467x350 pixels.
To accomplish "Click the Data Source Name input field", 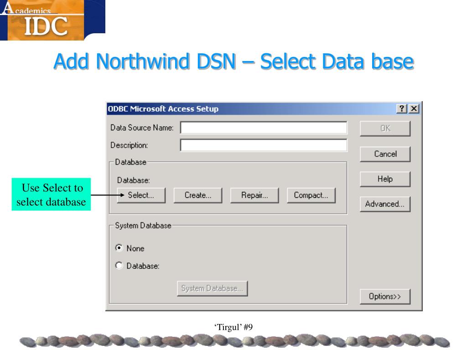I will pos(264,128).
